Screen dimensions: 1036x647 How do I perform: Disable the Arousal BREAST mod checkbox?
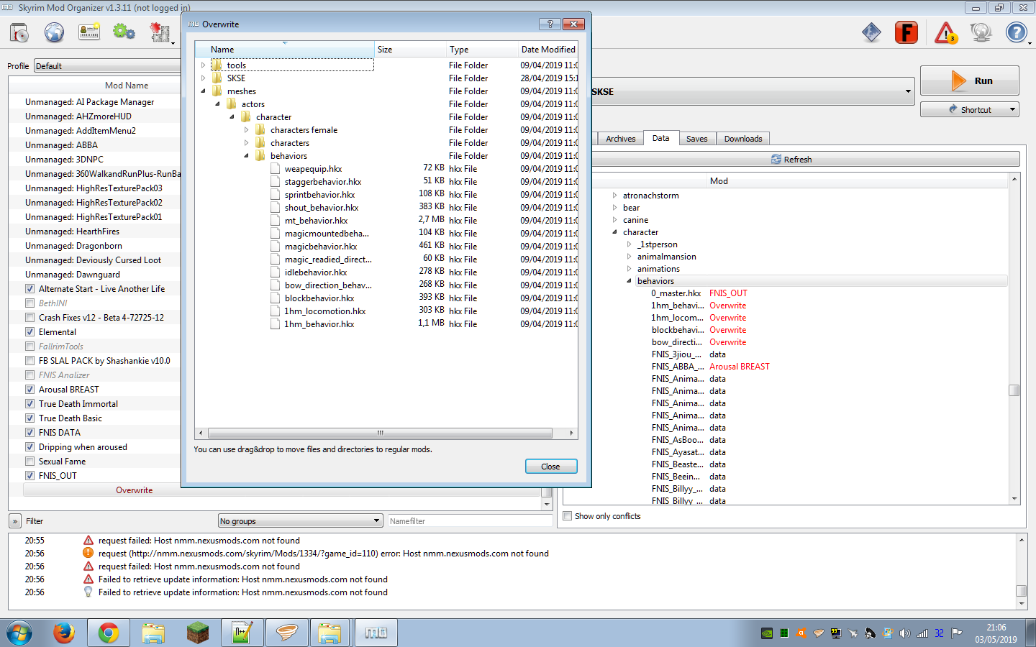(x=30, y=390)
